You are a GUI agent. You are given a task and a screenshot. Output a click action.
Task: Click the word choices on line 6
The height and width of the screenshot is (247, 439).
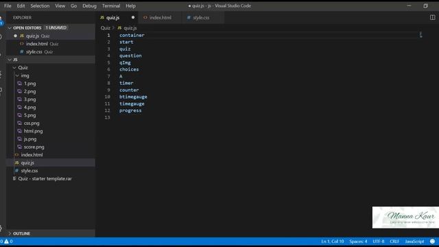click(129, 69)
